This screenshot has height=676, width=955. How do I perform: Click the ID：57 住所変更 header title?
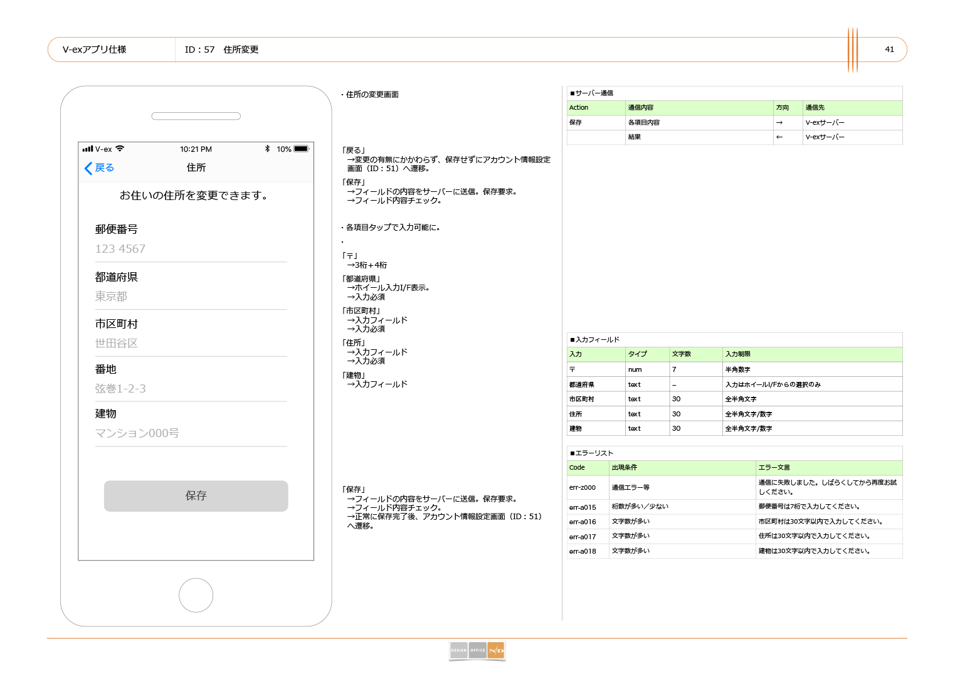(221, 50)
